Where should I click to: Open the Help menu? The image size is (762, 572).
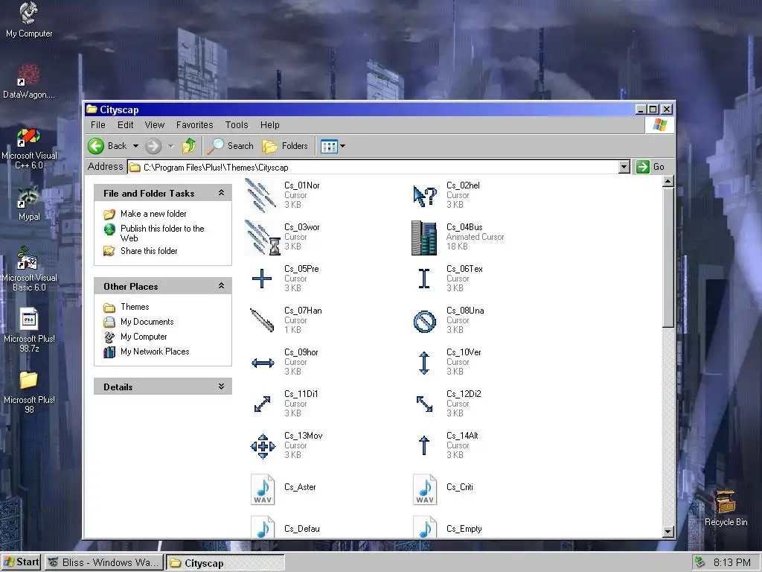[269, 125]
